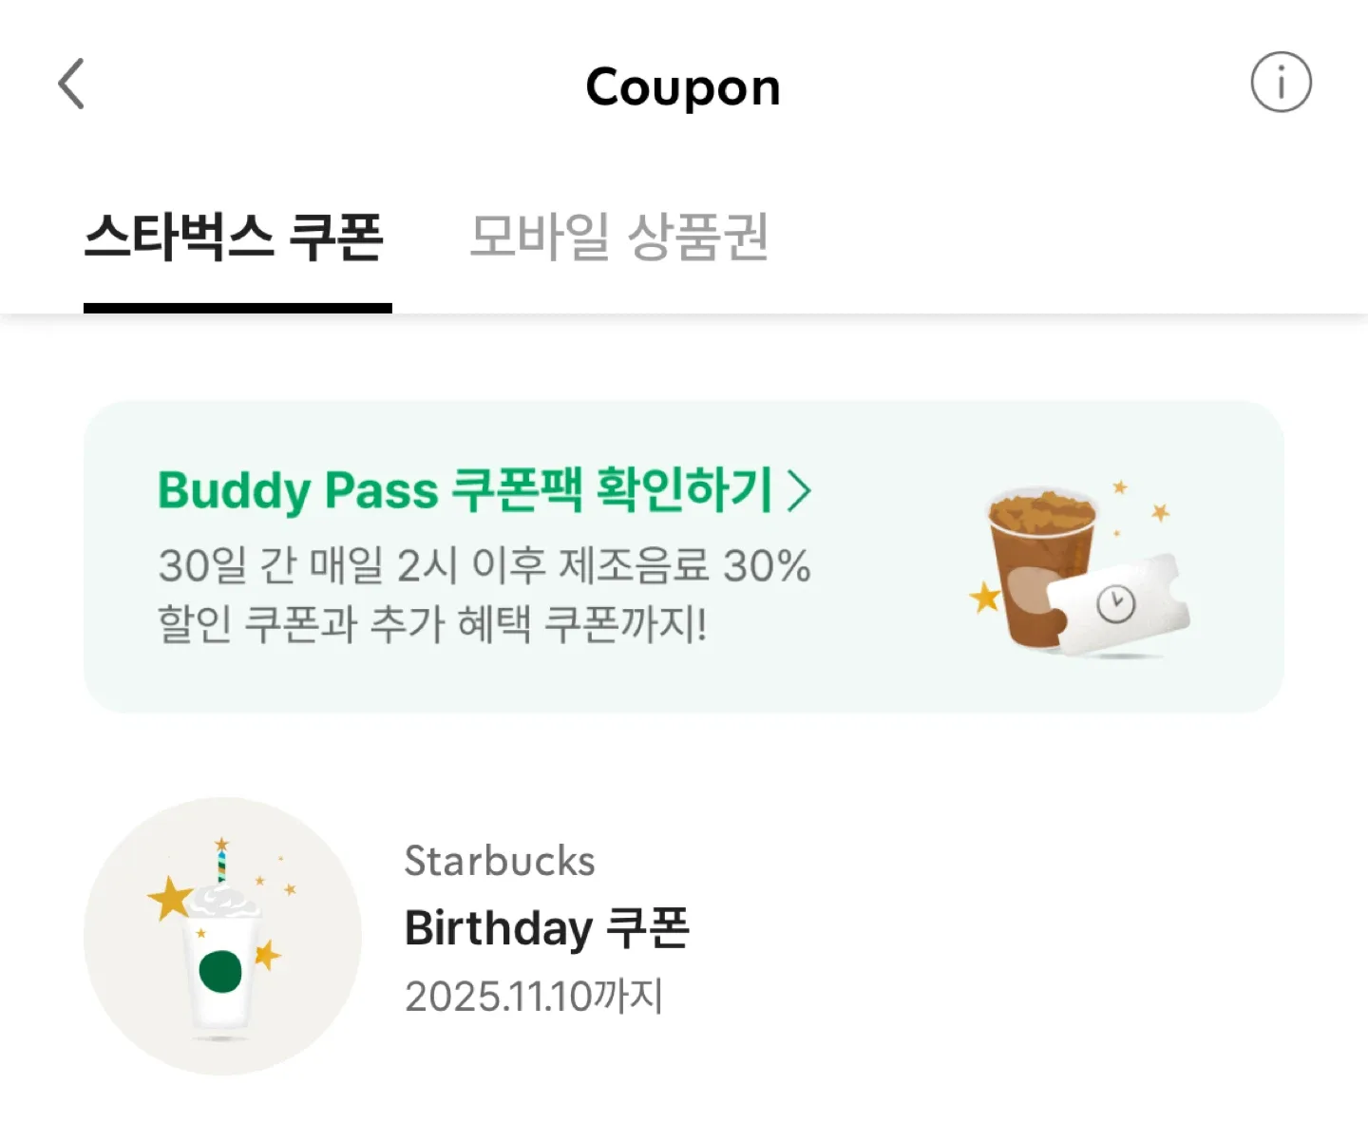Click the candle on the birthday drink
Image resolution: width=1368 pixels, height=1123 pixels.
click(221, 861)
